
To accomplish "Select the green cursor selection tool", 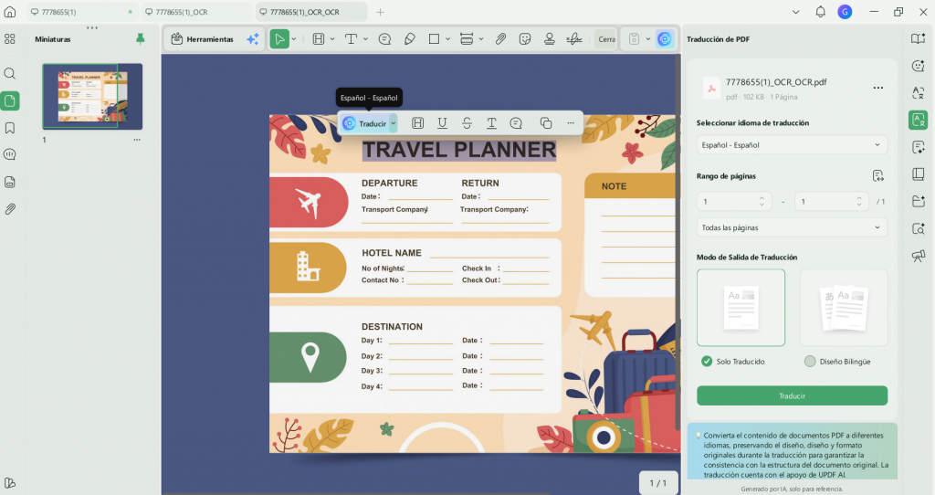I will (x=278, y=39).
